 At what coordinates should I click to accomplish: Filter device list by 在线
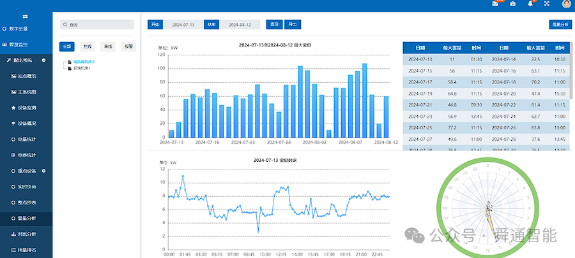(88, 47)
